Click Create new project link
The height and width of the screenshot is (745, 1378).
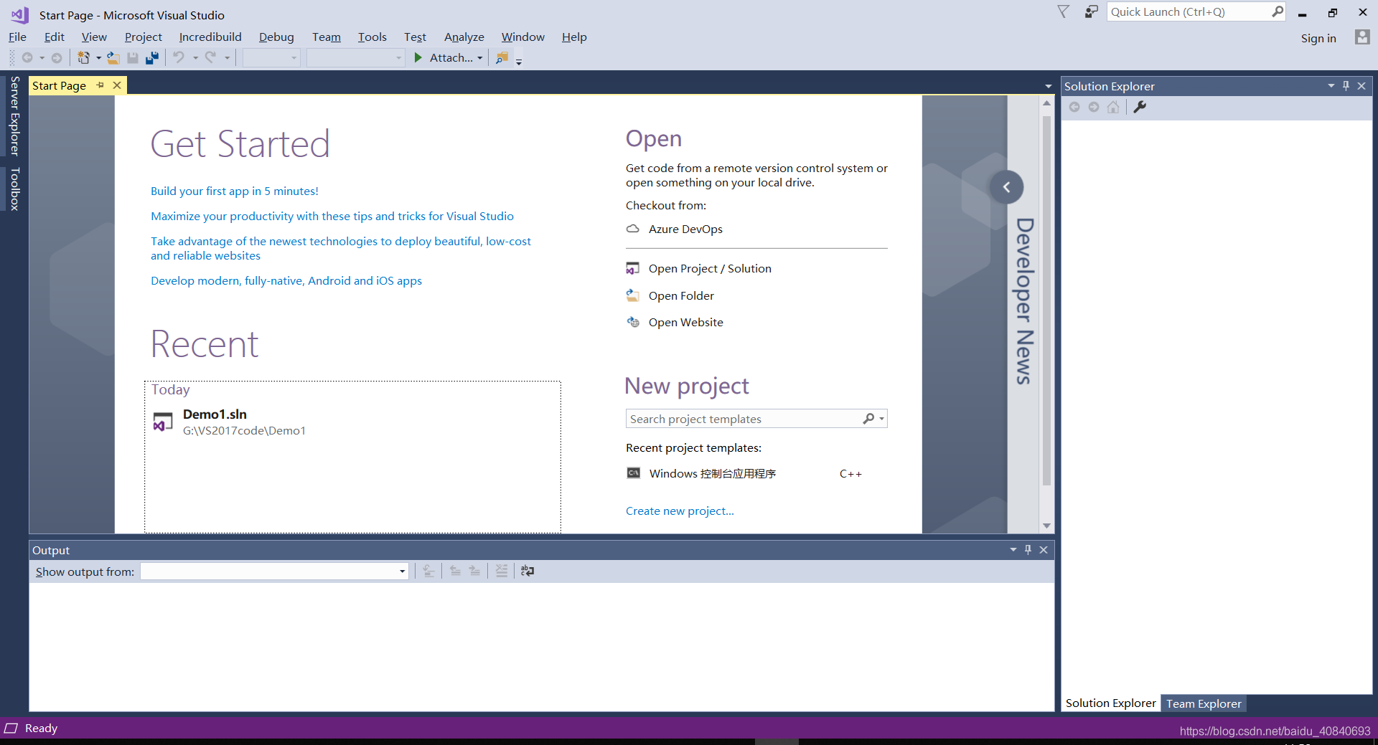tap(680, 511)
